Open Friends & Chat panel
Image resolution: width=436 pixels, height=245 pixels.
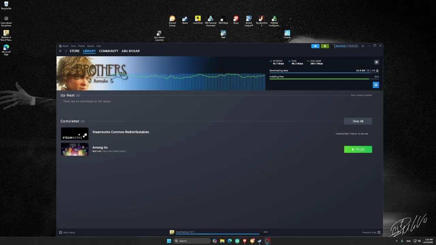pyautogui.click(x=371, y=232)
